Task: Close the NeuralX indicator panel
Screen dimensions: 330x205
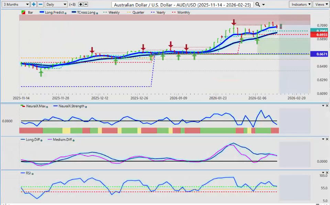Action: click(x=327, y=106)
